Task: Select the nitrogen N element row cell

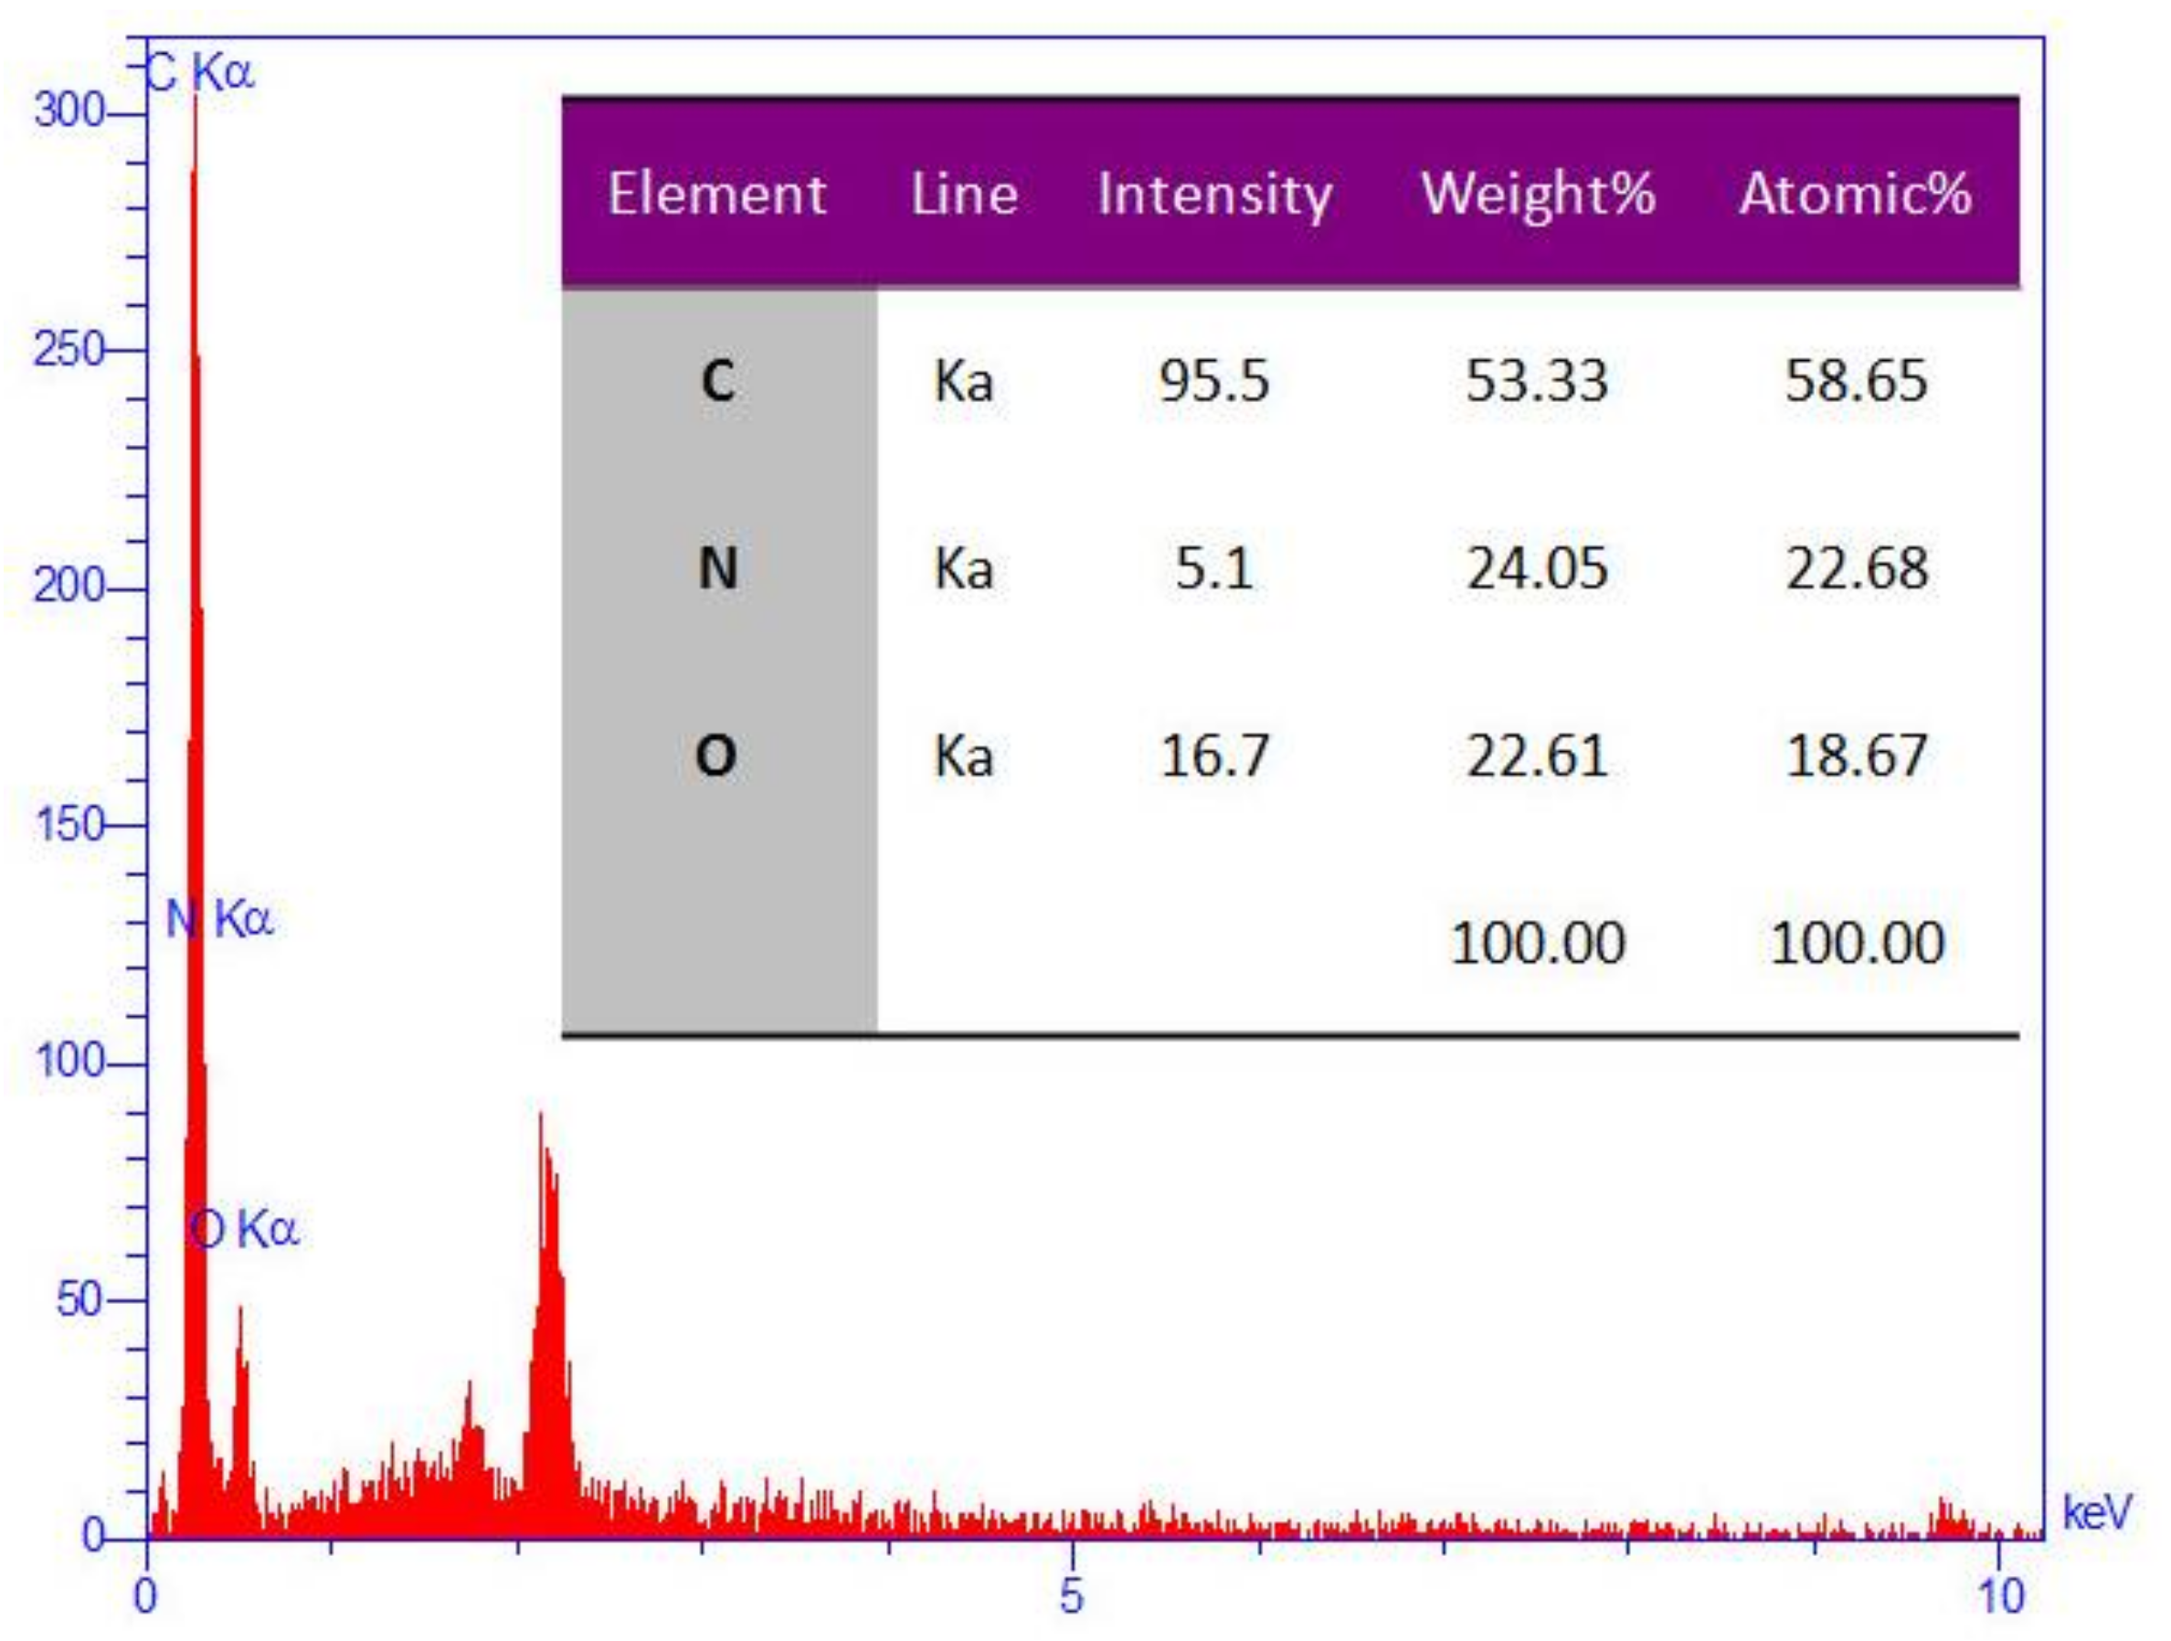Action: pyautogui.click(x=717, y=568)
